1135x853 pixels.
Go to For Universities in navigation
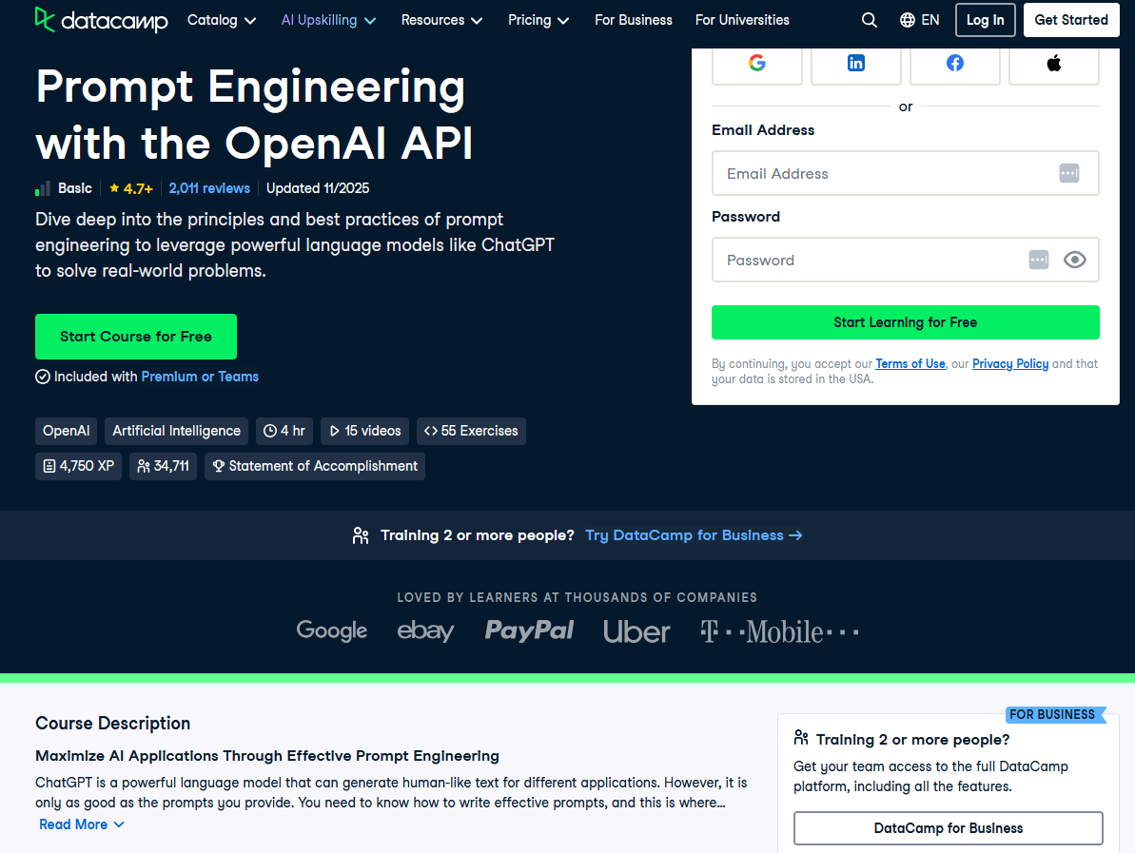pos(742,20)
